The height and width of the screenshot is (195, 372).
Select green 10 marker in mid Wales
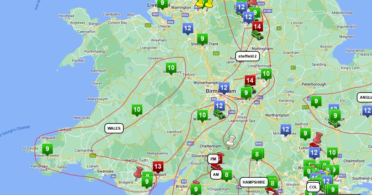click(x=137, y=110)
